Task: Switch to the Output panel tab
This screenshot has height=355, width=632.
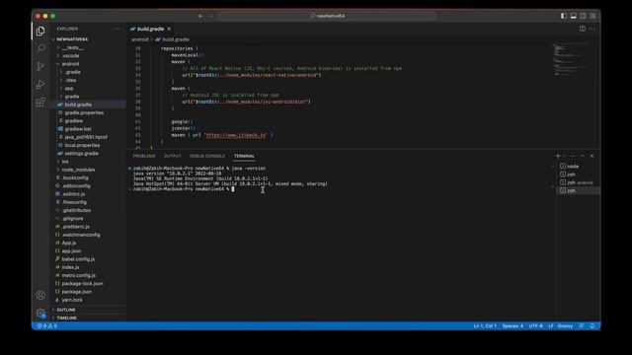Action: point(173,156)
